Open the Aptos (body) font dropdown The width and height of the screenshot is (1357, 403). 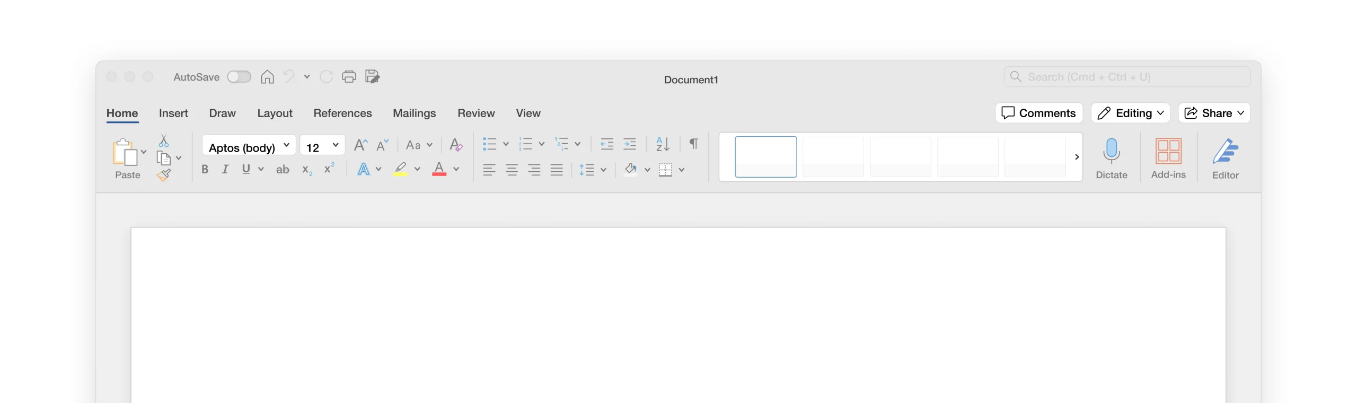click(249, 147)
